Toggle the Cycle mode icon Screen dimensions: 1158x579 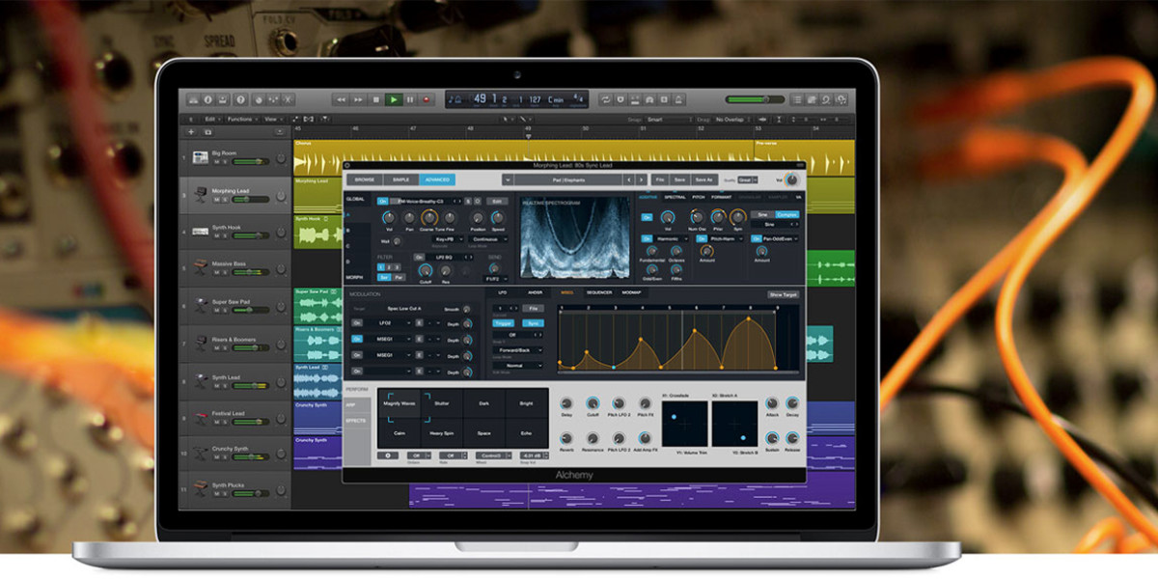[x=605, y=99]
